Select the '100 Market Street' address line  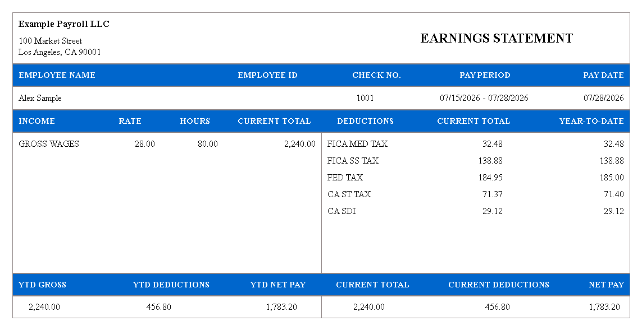pyautogui.click(x=51, y=41)
